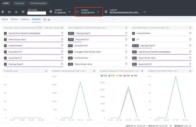The image size is (196, 127).
Task: Copy /swagger/bike/v2/api-docs in the Slow Endpoints list
Action: pos(126,52)
